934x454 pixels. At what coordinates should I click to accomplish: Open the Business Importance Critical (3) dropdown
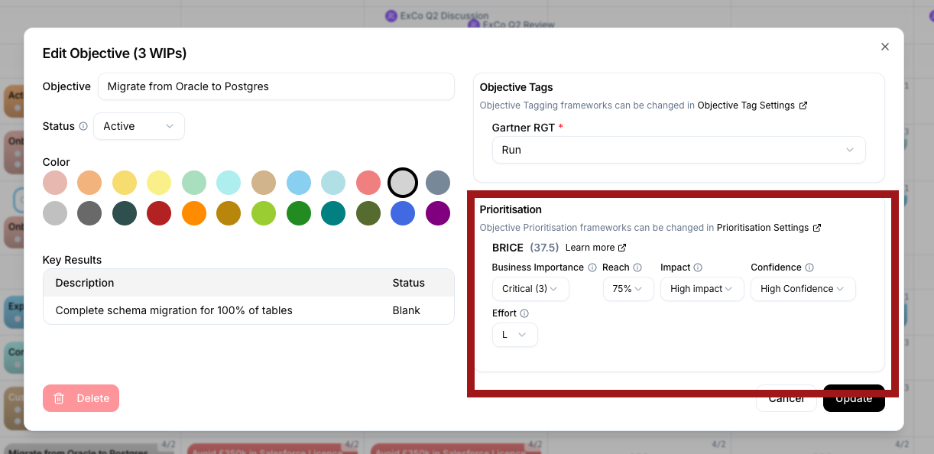(x=530, y=289)
